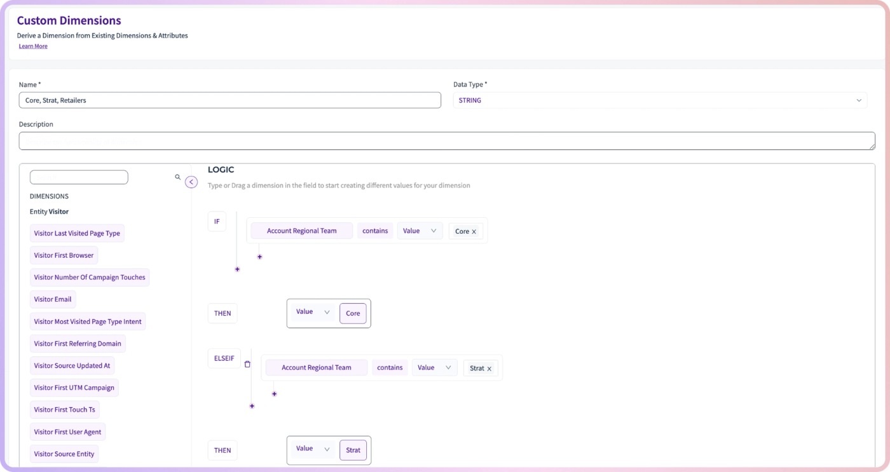Click the DIMENSIONS section label
Screen dimensions: 890x472
point(49,196)
